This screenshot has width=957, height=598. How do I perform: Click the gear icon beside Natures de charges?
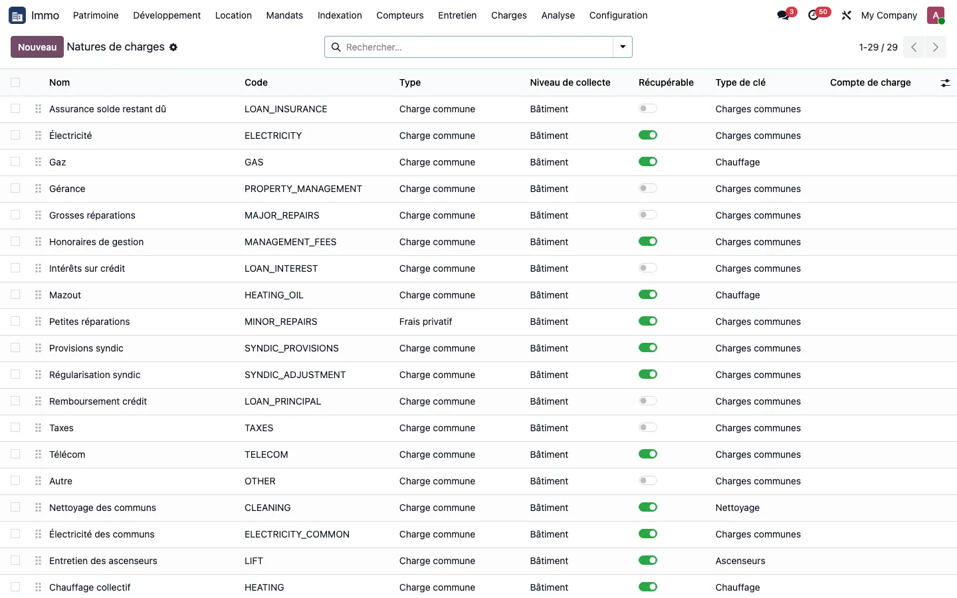tap(173, 47)
